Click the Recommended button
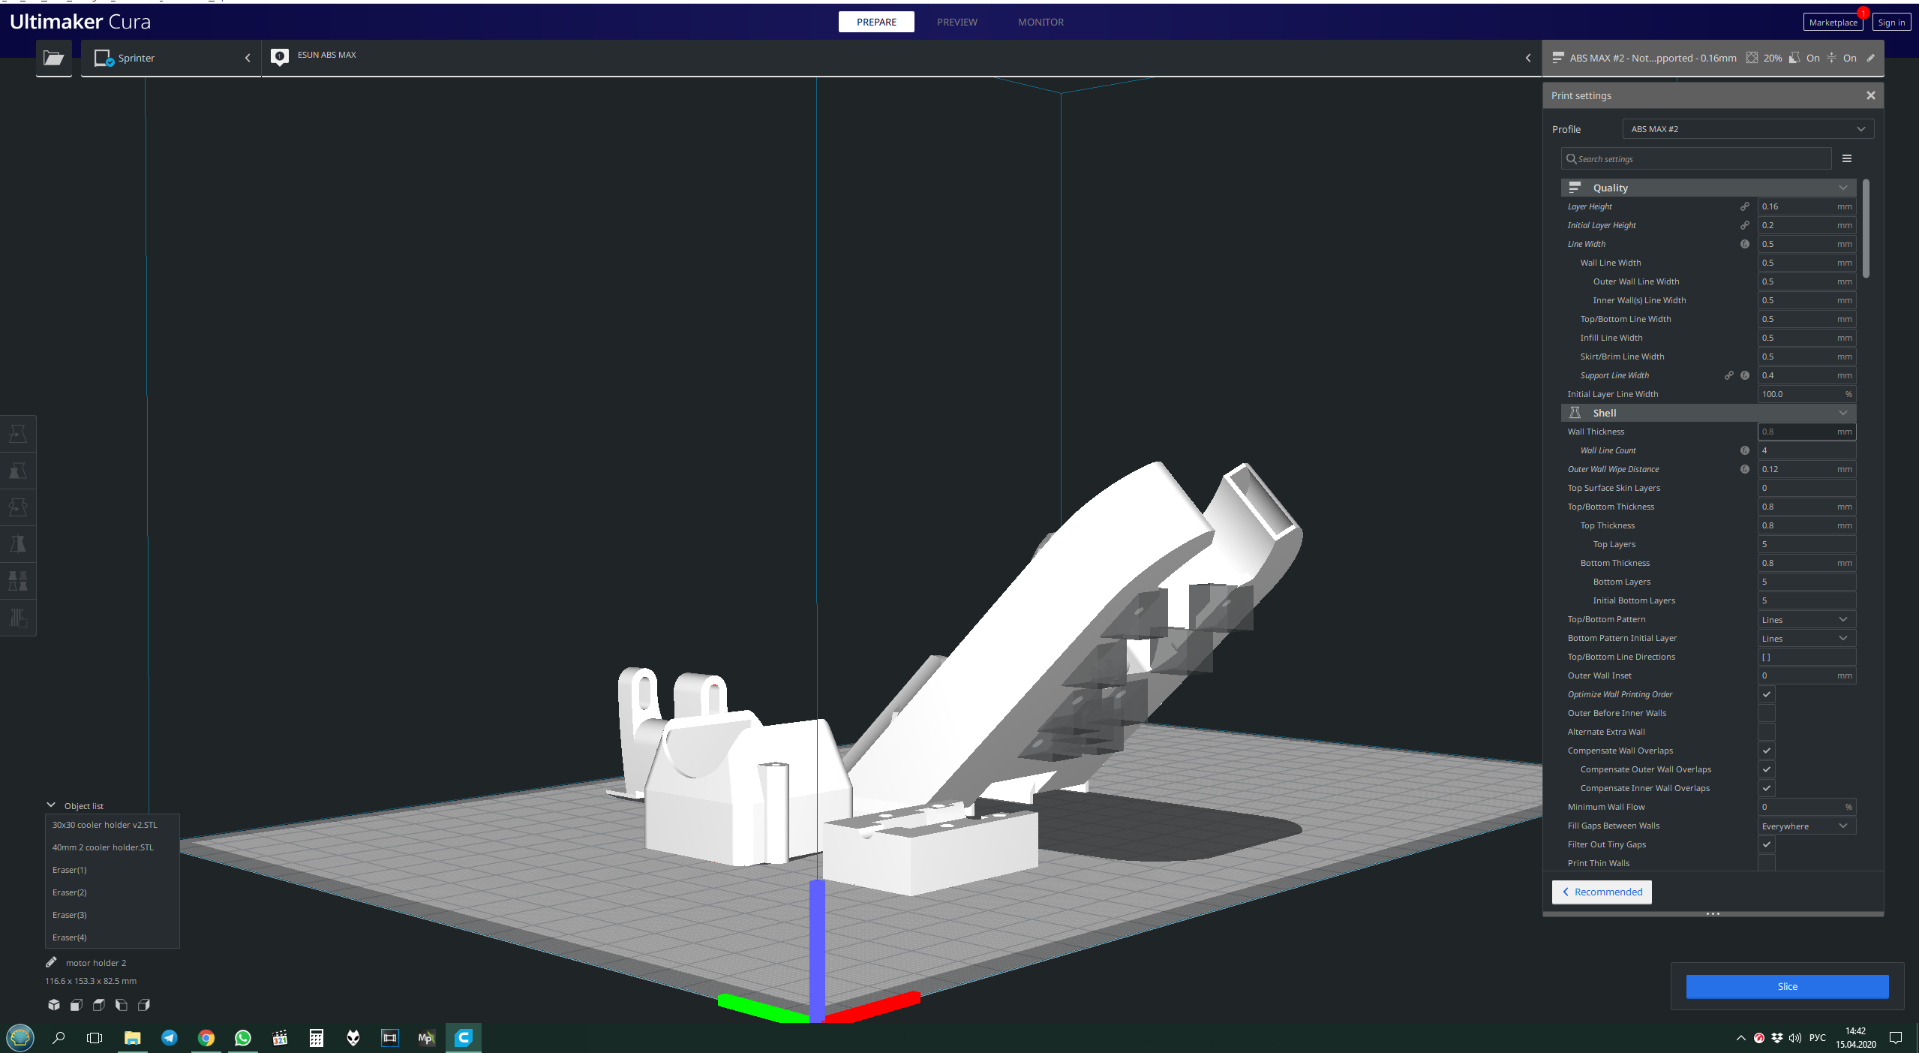 [x=1602, y=892]
